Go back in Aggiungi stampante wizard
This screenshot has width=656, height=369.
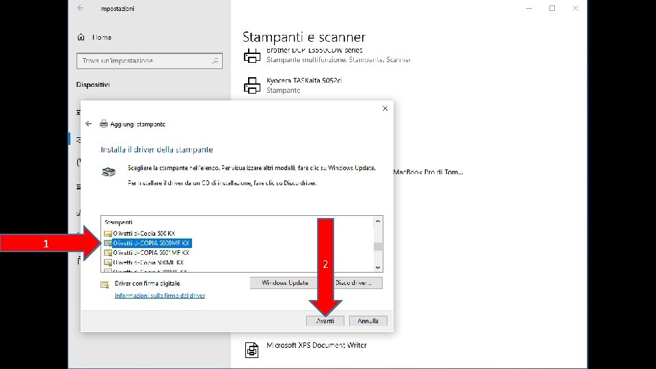click(88, 124)
